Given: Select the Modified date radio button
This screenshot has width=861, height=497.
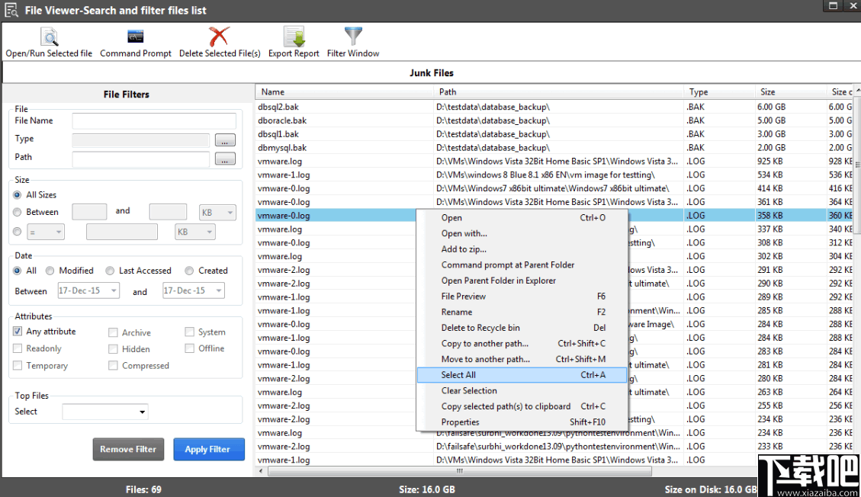Looking at the screenshot, I should click(x=50, y=270).
